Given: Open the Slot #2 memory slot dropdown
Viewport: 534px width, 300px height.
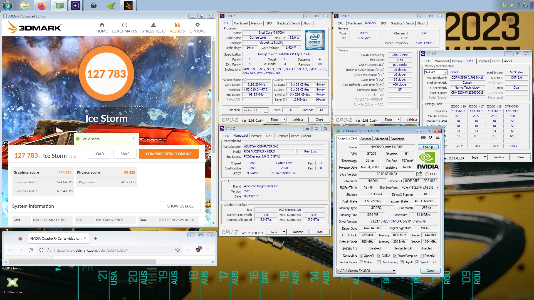Looking at the screenshot, I should tap(436, 72).
